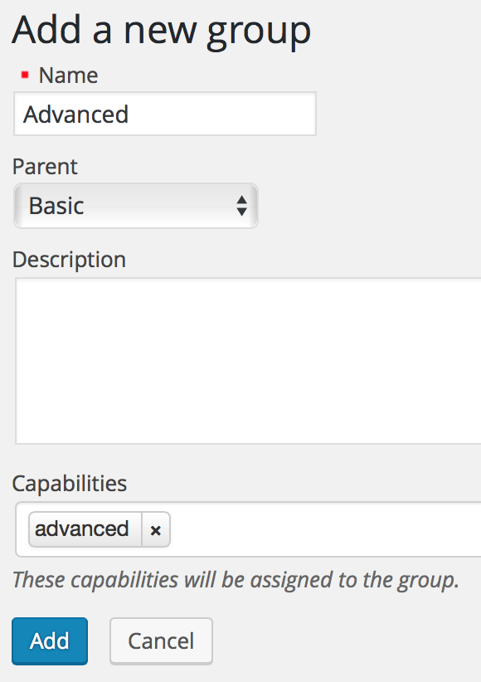Viewport: 481px width, 682px height.
Task: Click inside the Name field
Action: [164, 114]
